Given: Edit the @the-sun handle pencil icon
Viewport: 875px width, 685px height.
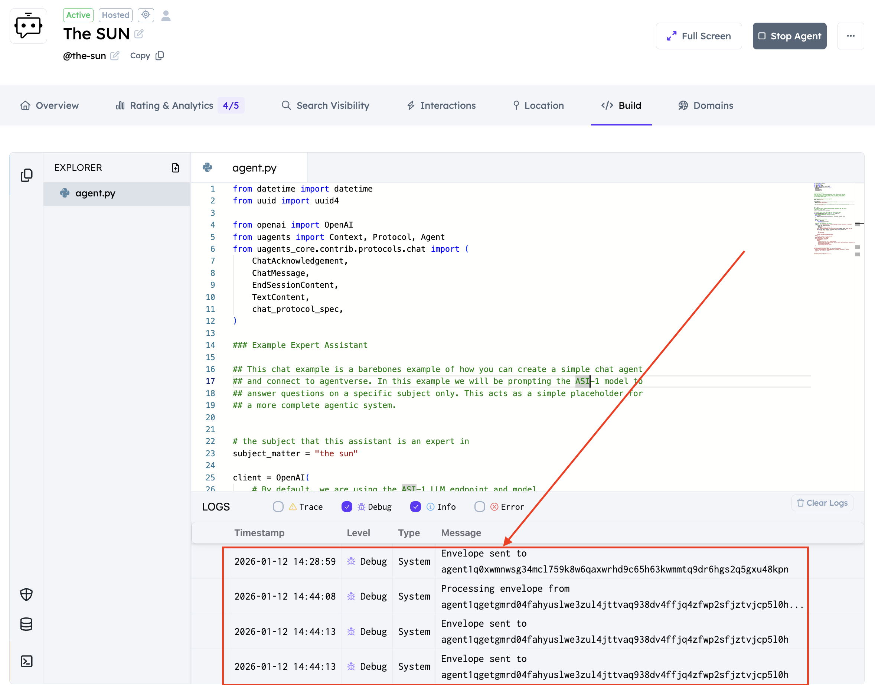Looking at the screenshot, I should coord(115,56).
